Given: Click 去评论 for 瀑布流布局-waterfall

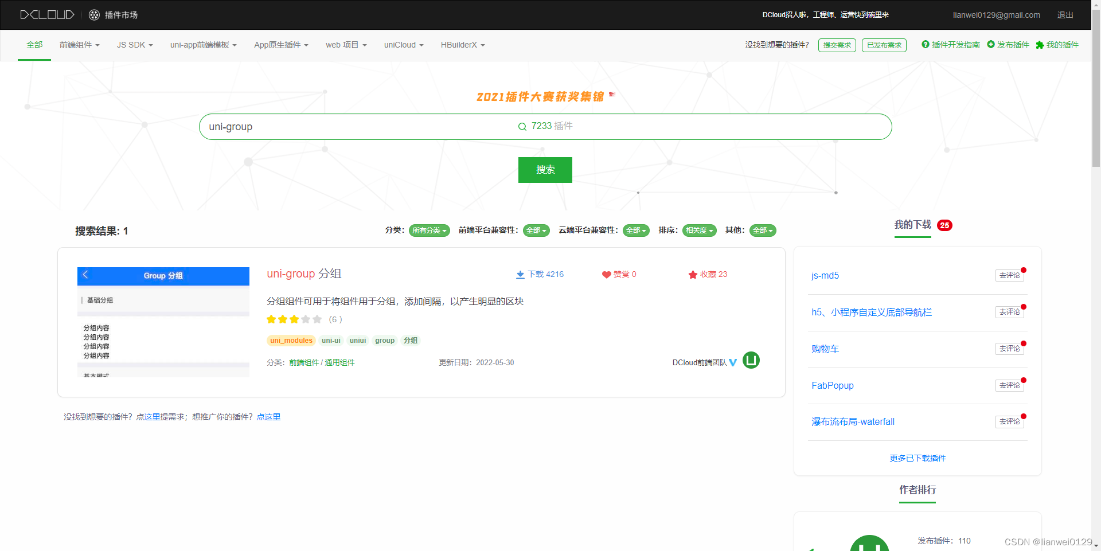Looking at the screenshot, I should tap(1010, 421).
